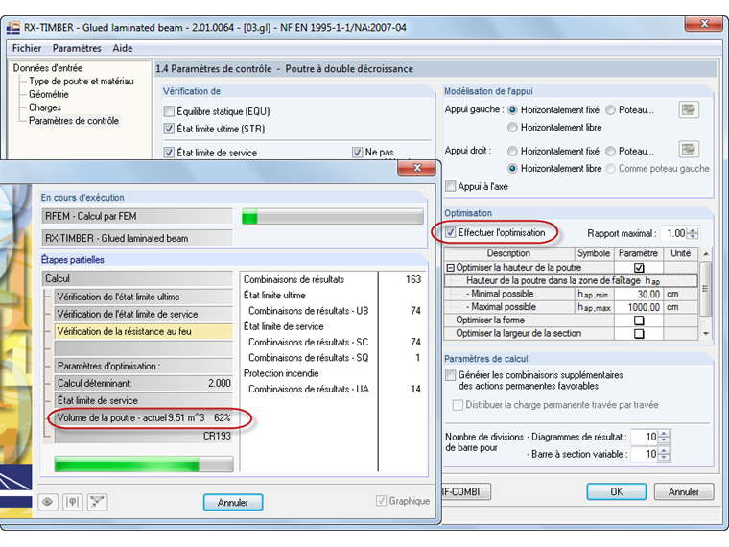Screen dimensions: 729x547
Task: Select Appui droit Poteau radio
Action: pos(610,152)
